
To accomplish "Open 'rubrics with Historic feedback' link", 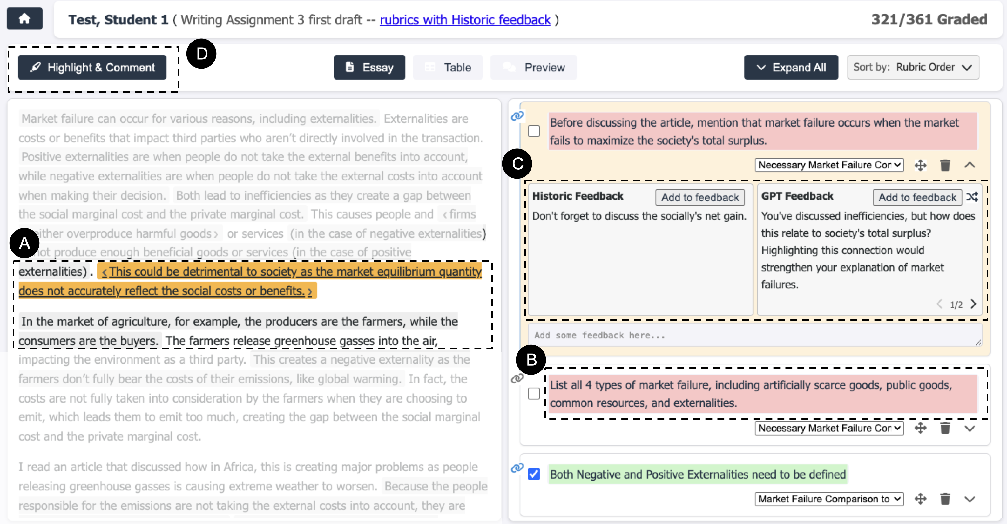I will (465, 20).
